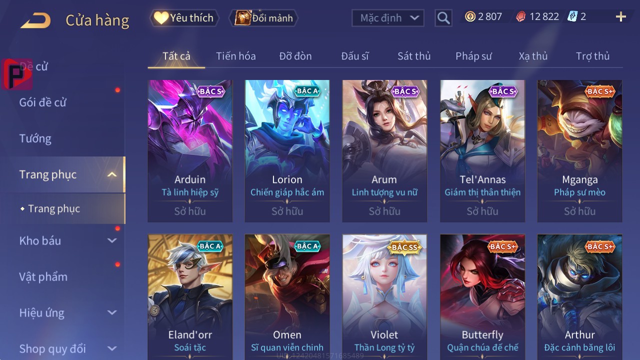Click the gold coin balance icon

click(x=470, y=16)
